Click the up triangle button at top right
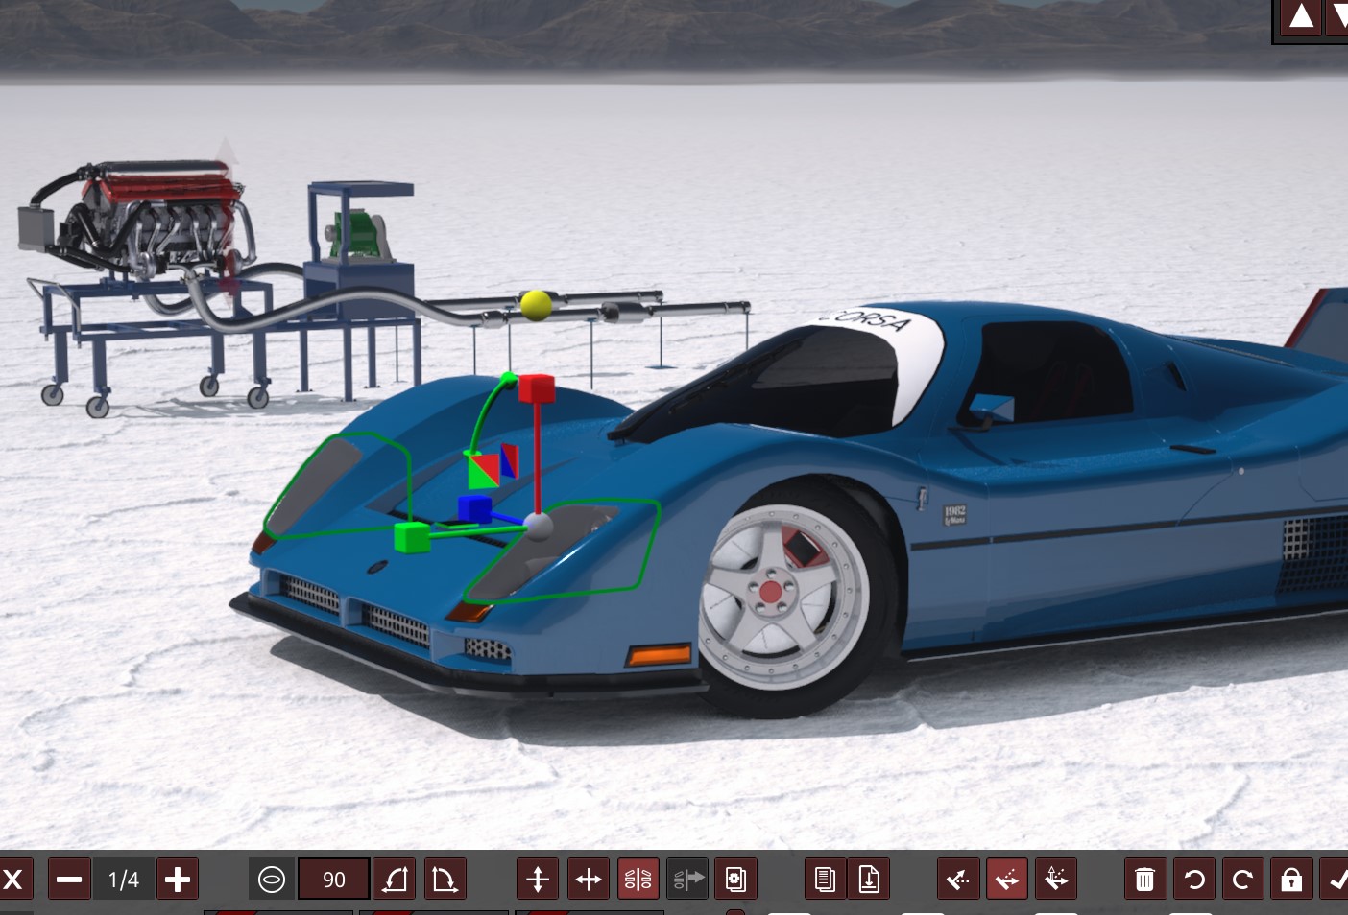 tap(1301, 16)
